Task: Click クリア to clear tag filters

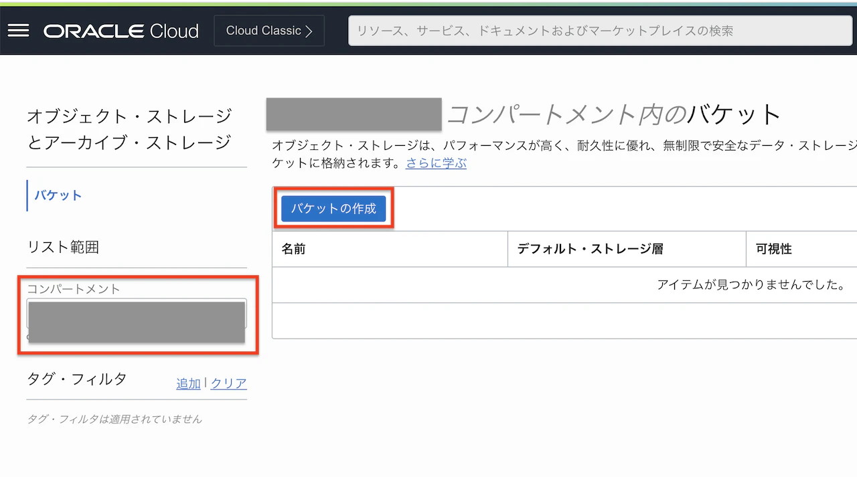Action: tap(229, 383)
